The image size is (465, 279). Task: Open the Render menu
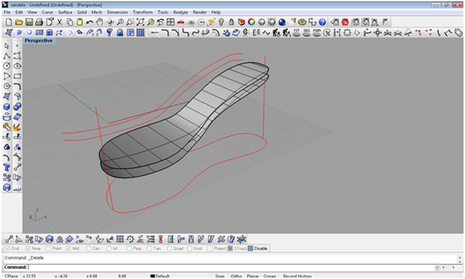[200, 12]
